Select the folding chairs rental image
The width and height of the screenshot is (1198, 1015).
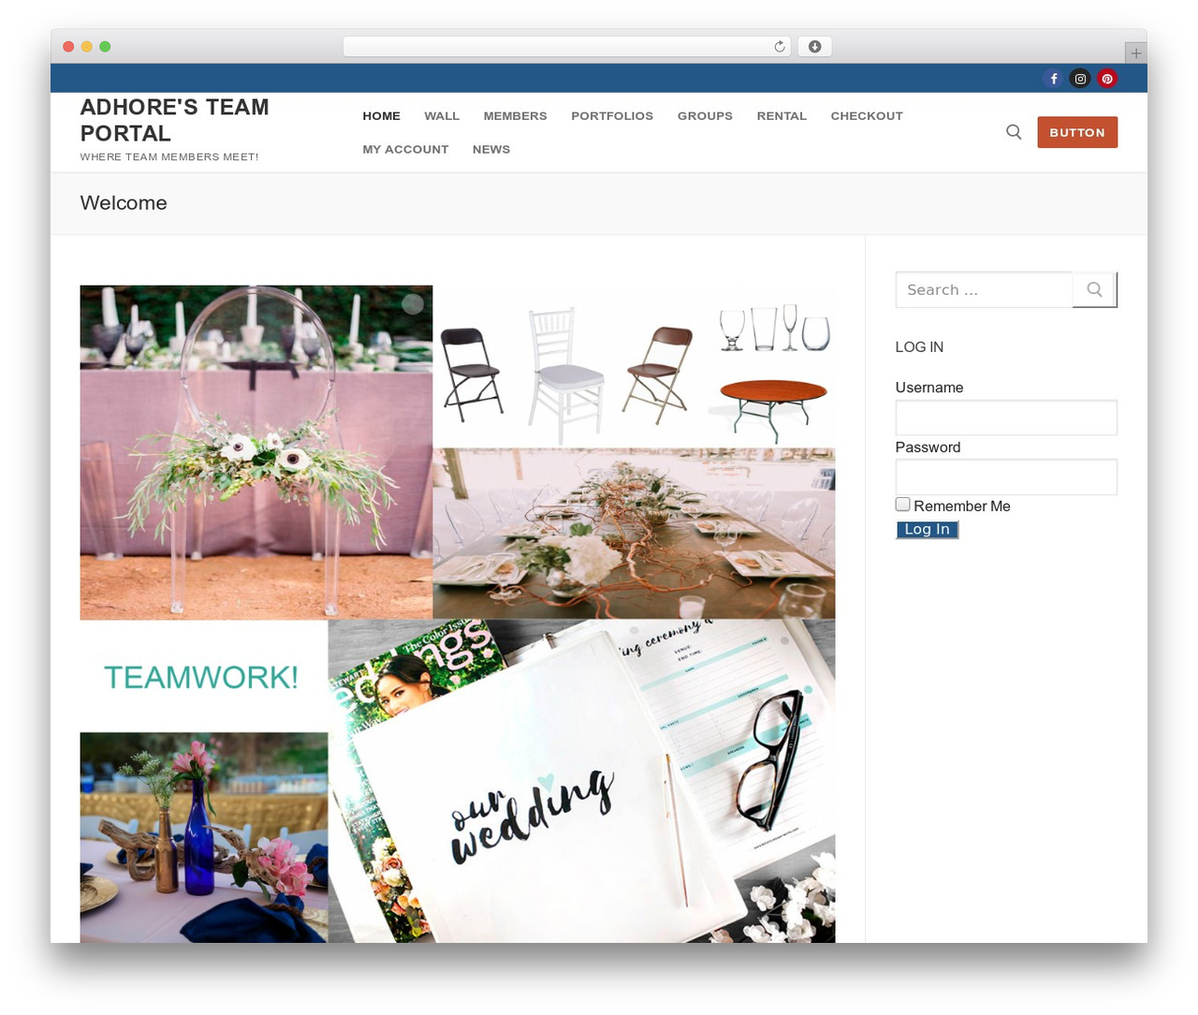coord(634,367)
